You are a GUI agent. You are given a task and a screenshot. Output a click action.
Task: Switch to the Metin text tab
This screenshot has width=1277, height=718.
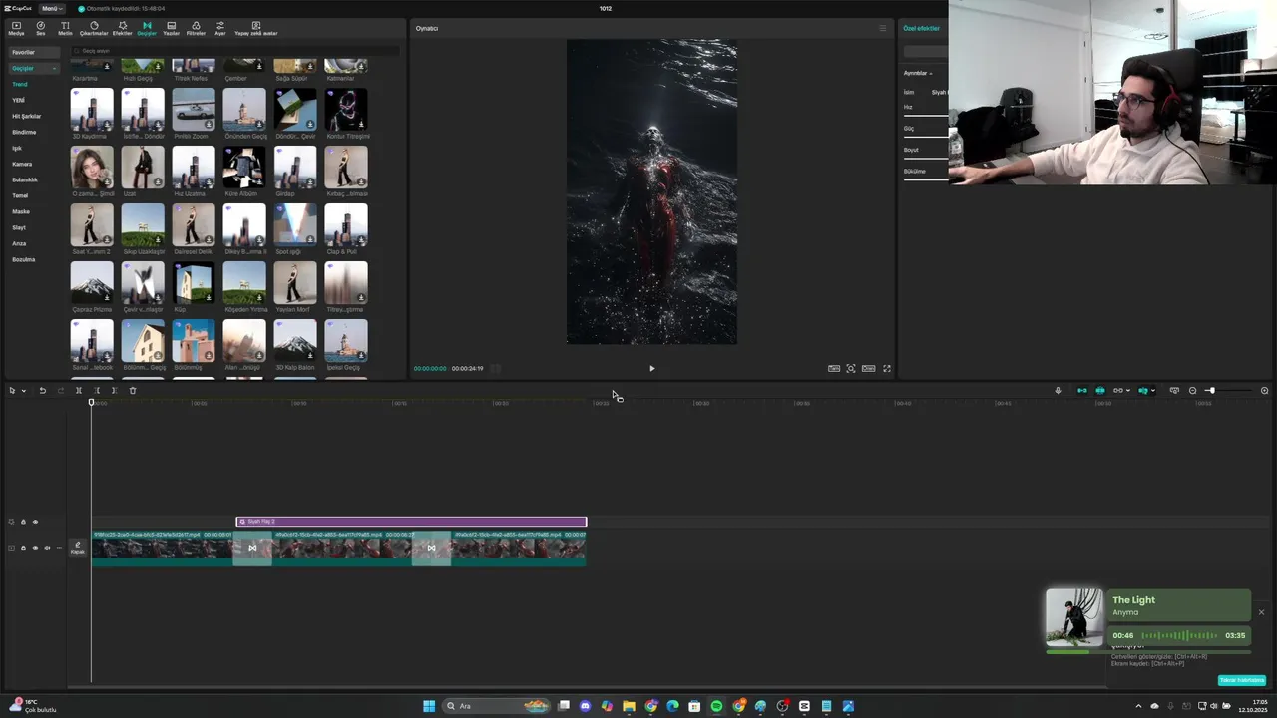pos(65,28)
